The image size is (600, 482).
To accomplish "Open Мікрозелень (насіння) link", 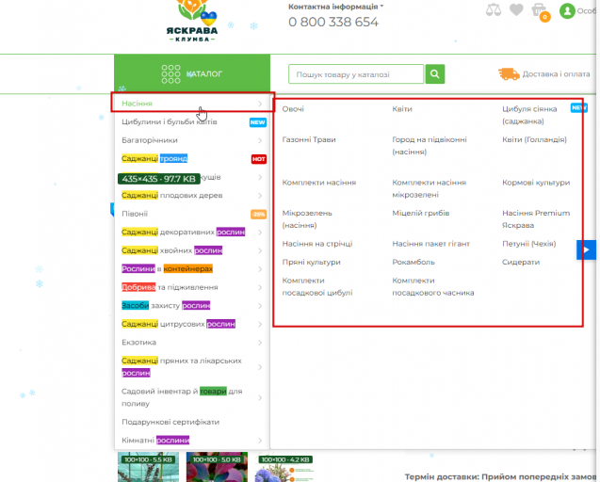I will pos(307,218).
